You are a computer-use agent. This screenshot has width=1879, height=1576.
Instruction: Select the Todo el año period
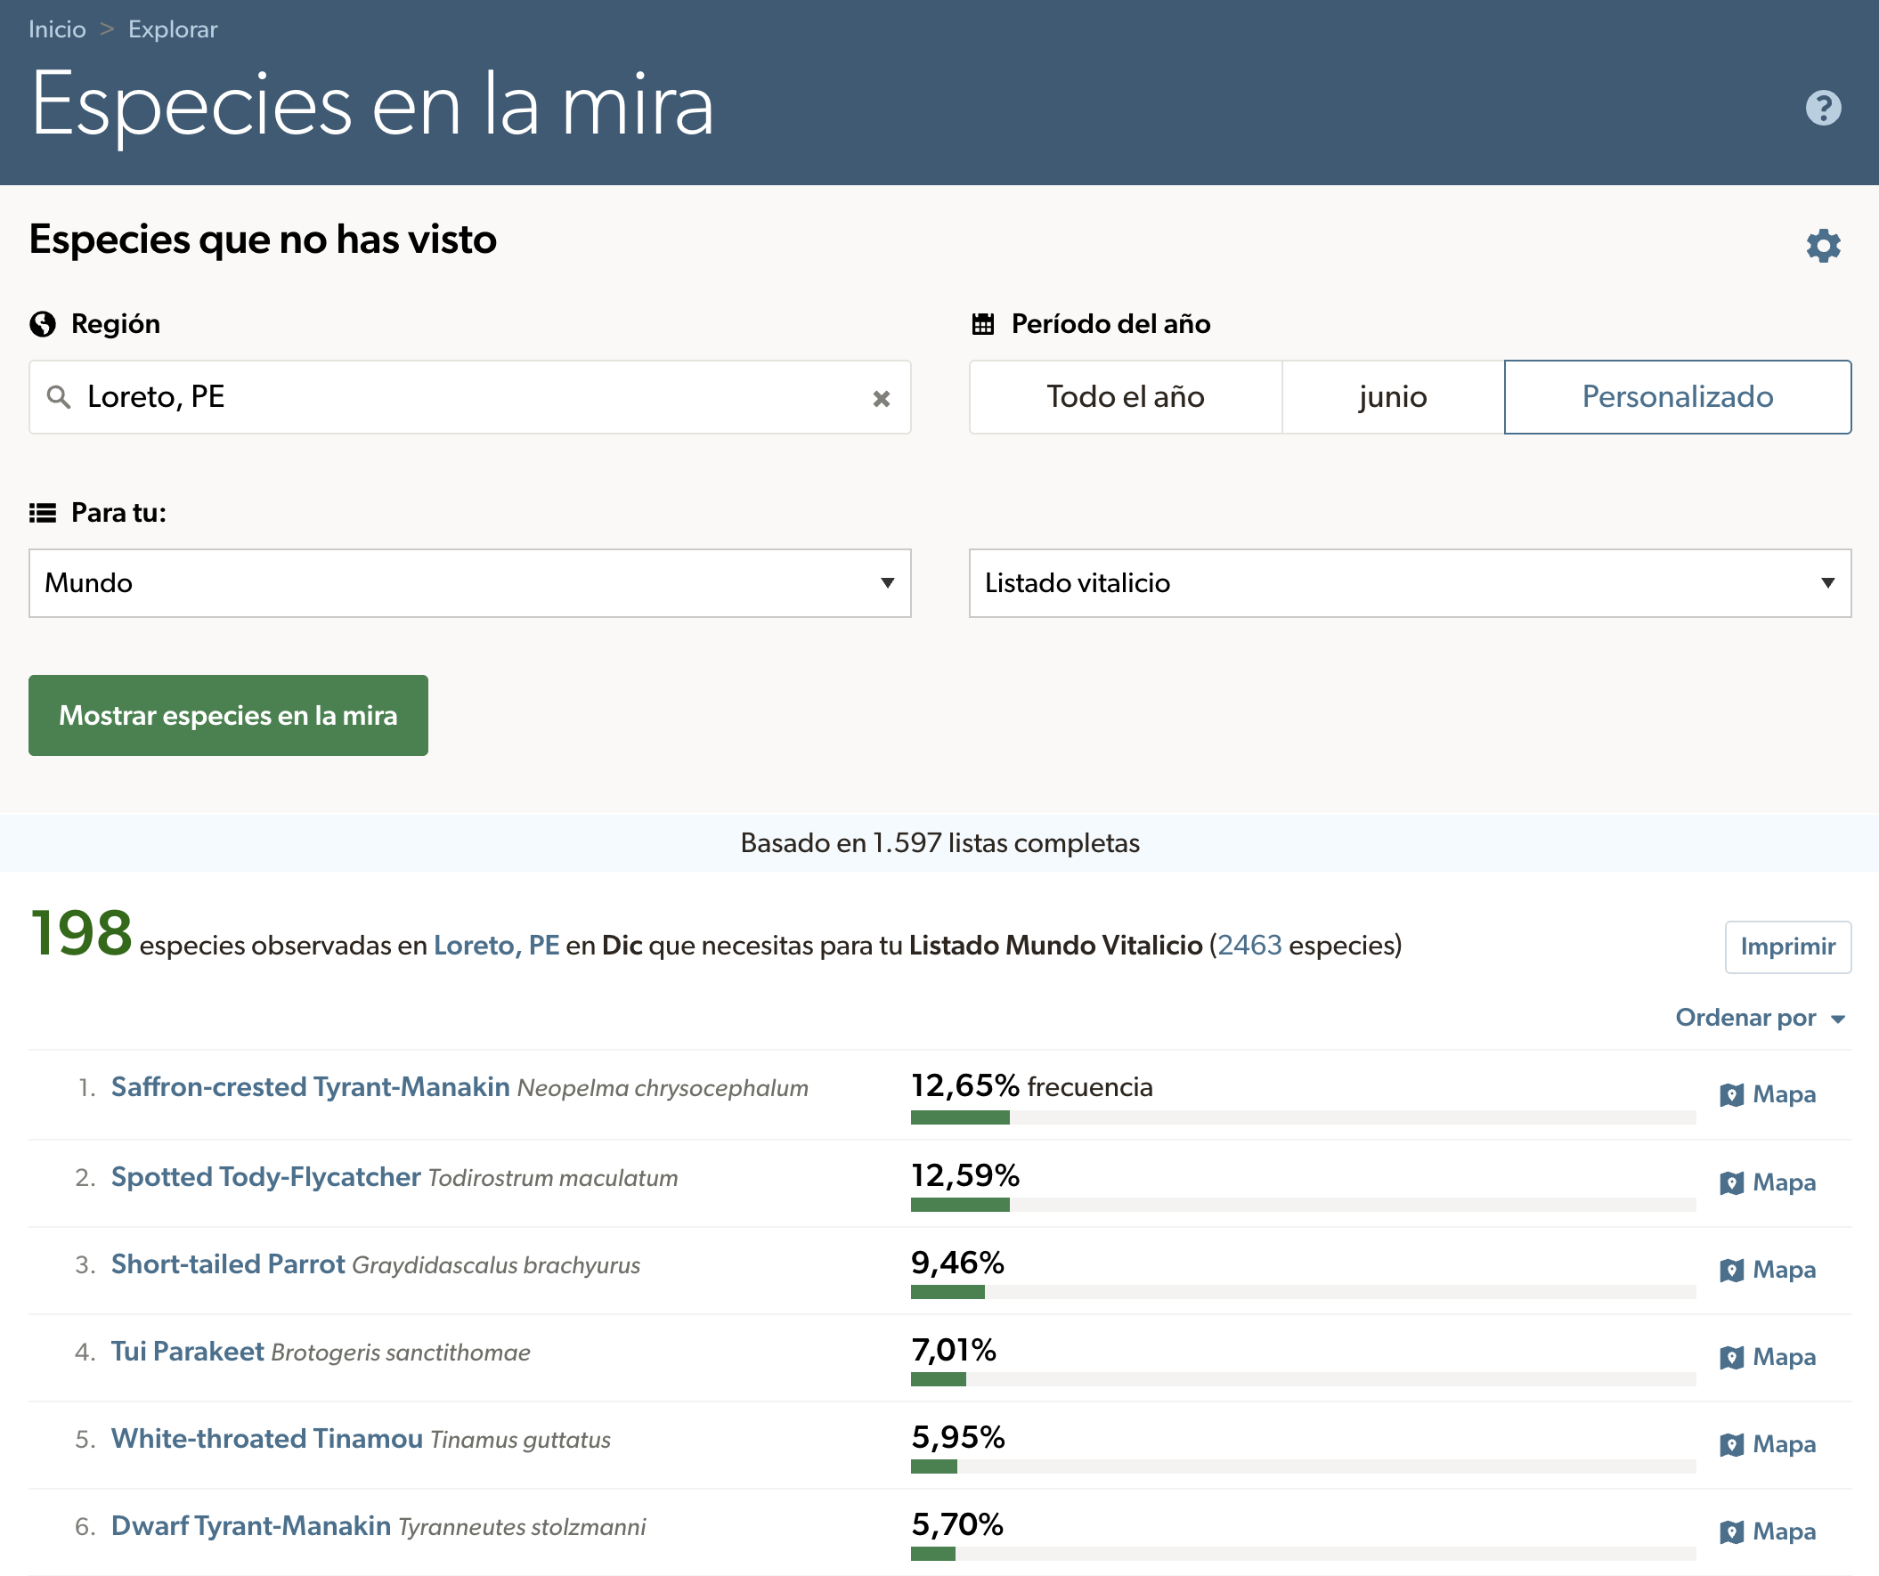[1126, 397]
